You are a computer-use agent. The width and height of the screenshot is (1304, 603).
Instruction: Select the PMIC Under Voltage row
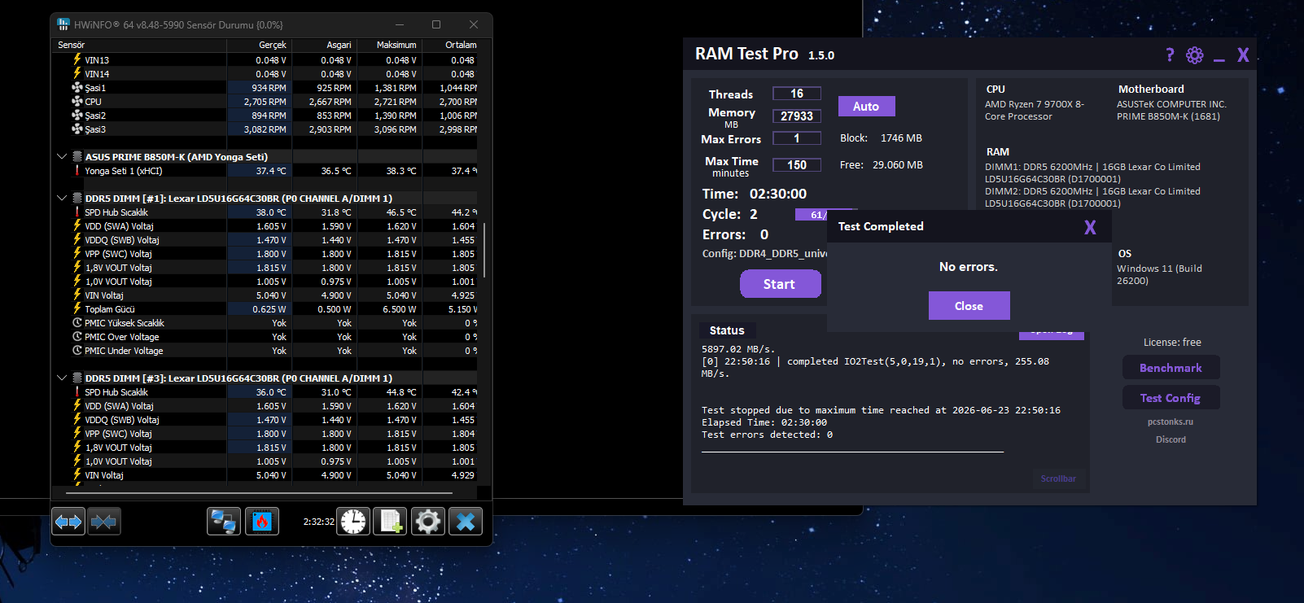click(x=265, y=351)
